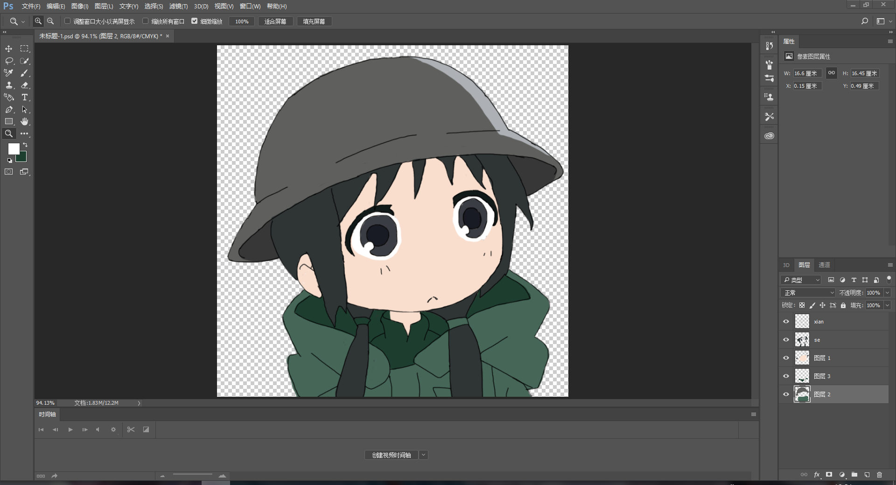Select the Hand tool
This screenshot has height=485, width=896.
tap(24, 121)
